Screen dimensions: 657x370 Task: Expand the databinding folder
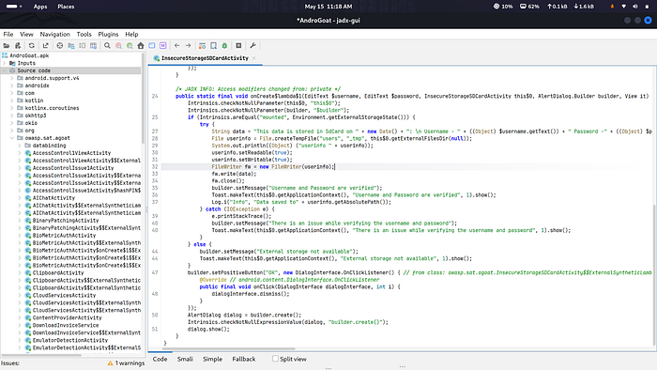20,146
